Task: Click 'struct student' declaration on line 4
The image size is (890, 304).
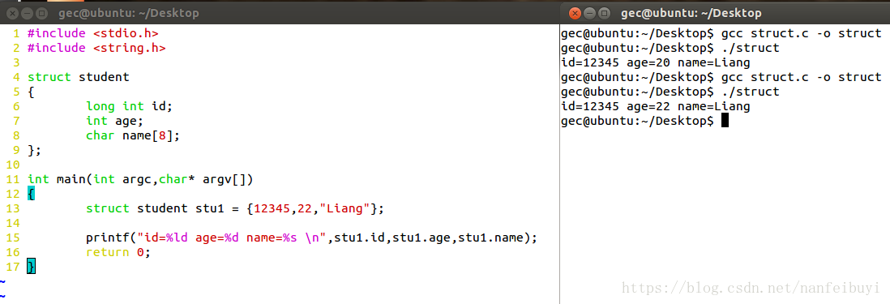Action: (79, 76)
